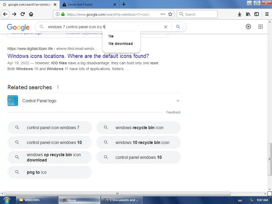The width and height of the screenshot is (272, 204).
Task: Search "windows recycle bin icon"
Action: [x=138, y=127]
